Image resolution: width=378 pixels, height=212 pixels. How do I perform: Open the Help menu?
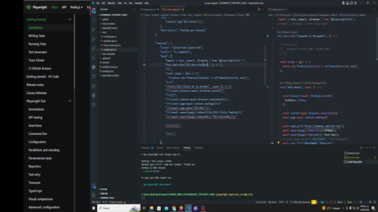(x=146, y=3)
